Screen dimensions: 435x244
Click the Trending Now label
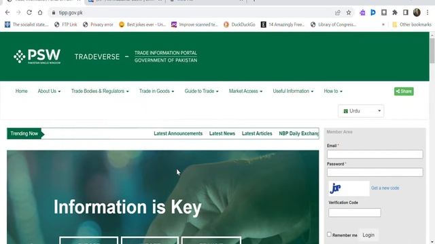(24, 134)
